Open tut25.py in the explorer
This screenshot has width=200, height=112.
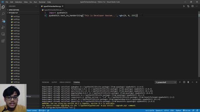pyautogui.click(x=17, y=34)
